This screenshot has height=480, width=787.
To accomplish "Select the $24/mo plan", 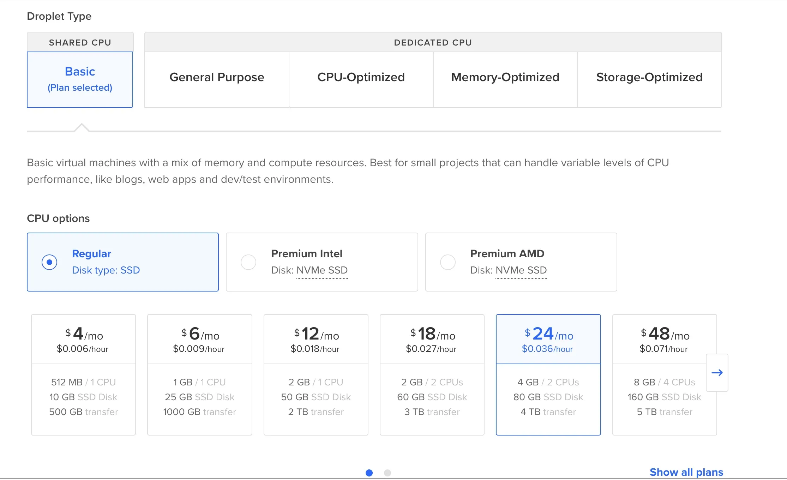I will pos(548,374).
